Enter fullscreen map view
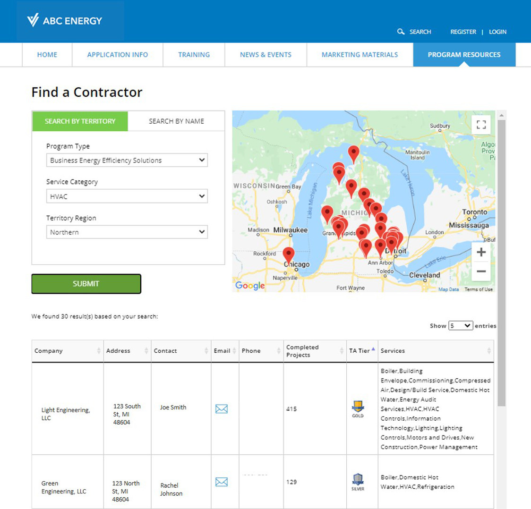The image size is (531, 509). [x=481, y=125]
